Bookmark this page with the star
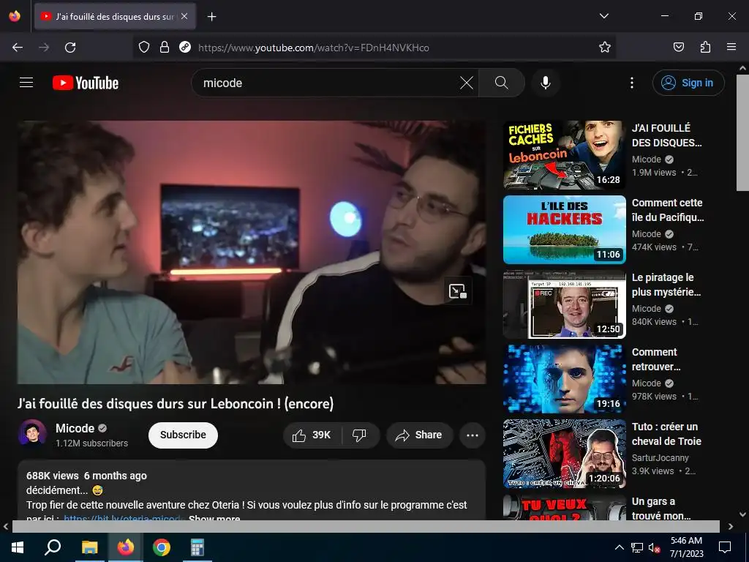Viewport: 749px width, 562px height. pos(605,48)
